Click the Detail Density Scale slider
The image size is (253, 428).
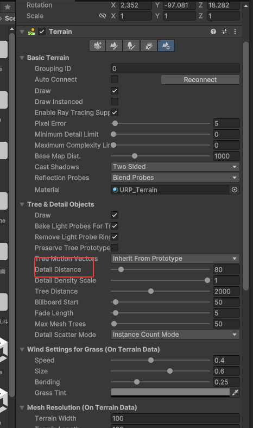pos(161,280)
